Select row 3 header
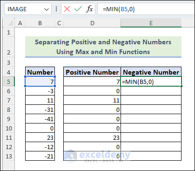The image size is (195, 171). click(x=8, y=62)
